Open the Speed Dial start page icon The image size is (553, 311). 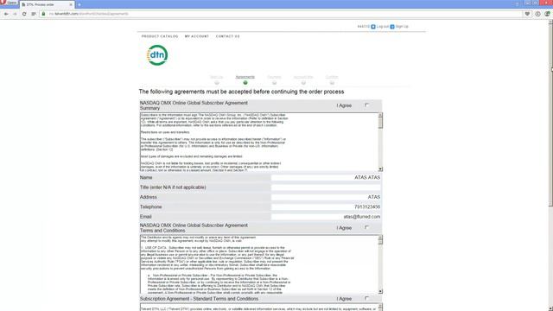34,14
